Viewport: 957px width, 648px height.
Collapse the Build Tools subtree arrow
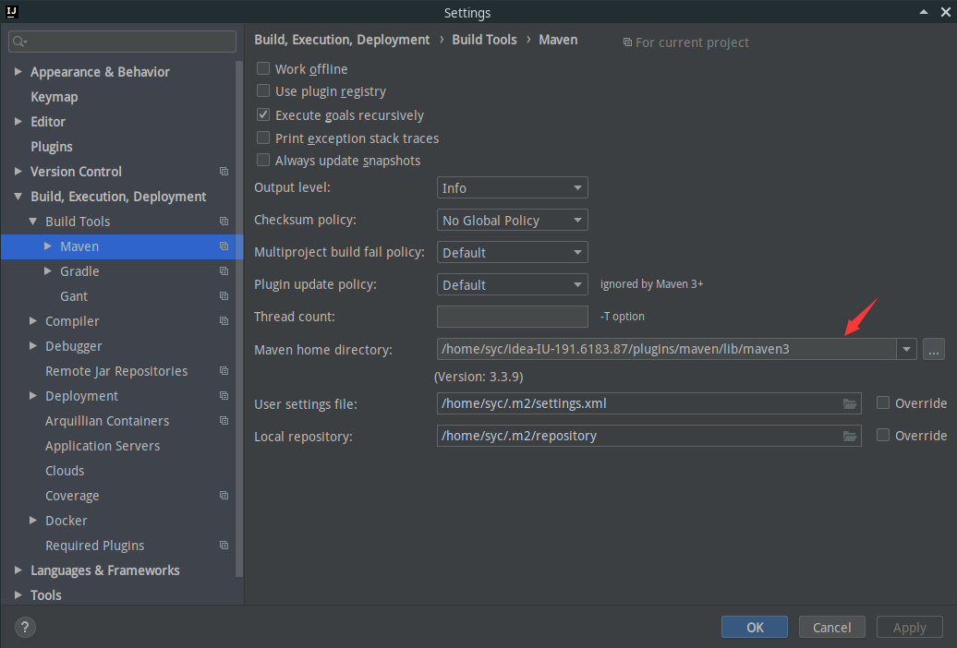(x=33, y=222)
